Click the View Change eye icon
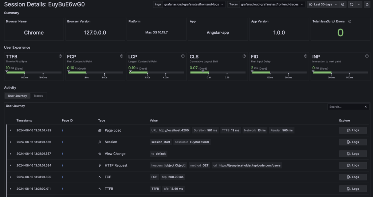The image size is (373, 197). click(100, 153)
